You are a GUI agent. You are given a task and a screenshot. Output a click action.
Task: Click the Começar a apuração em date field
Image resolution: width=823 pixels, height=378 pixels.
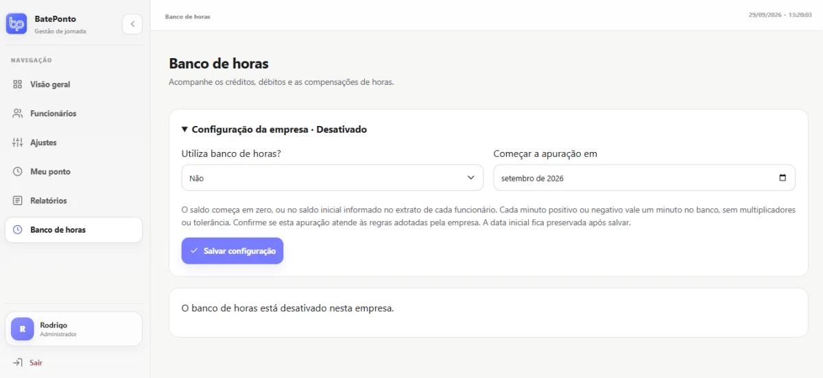tap(644, 177)
